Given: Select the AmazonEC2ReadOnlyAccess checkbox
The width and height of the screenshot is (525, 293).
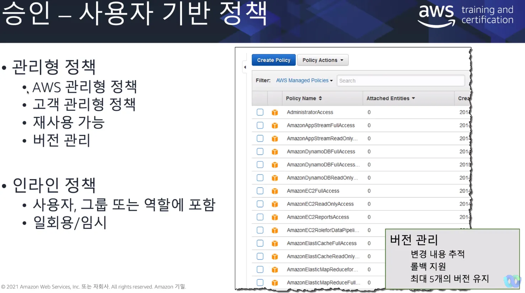Looking at the screenshot, I should [260, 204].
